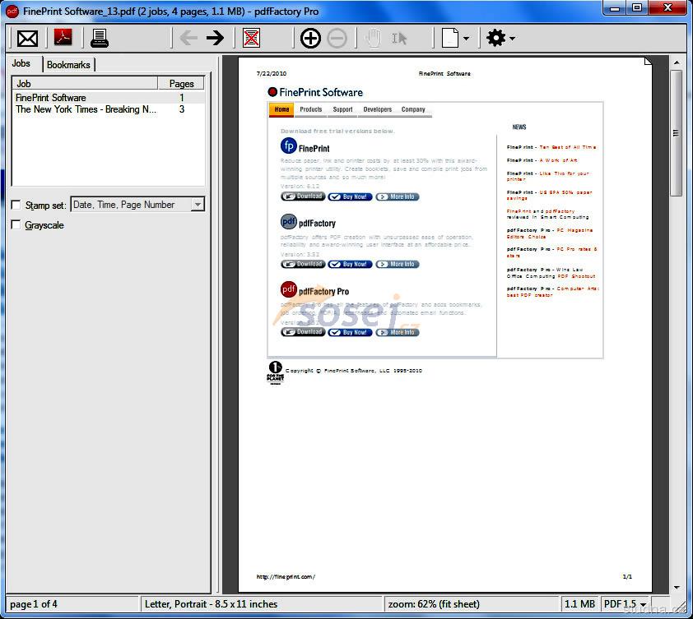Click the gray-blue pdfFactory logo

point(289,221)
